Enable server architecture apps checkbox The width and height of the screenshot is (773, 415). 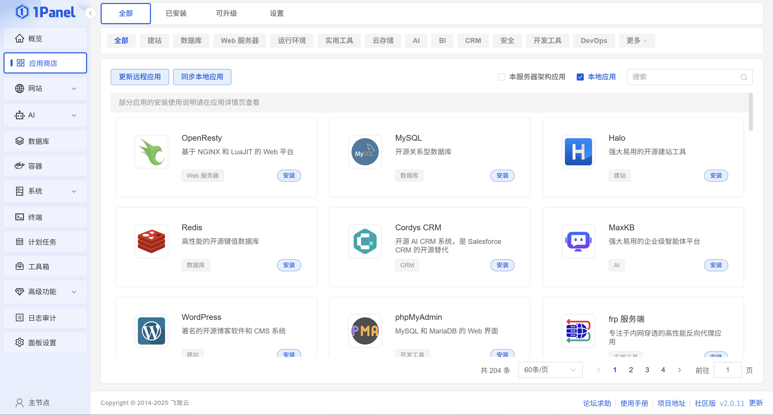[501, 77]
